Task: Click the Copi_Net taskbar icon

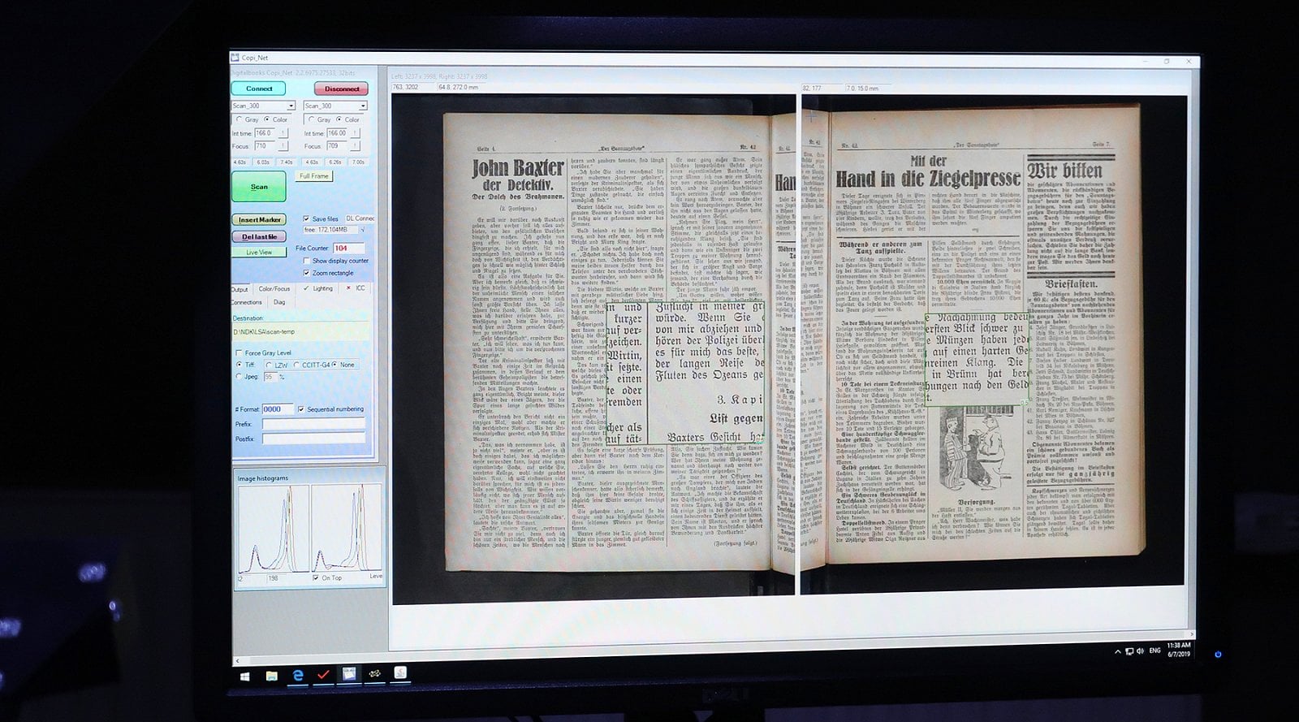Action: (348, 673)
